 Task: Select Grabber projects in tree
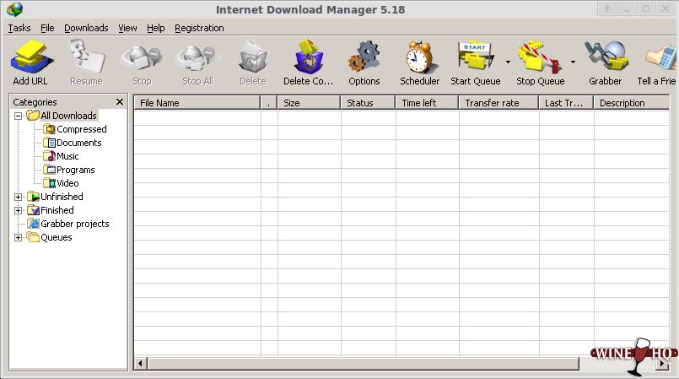pyautogui.click(x=74, y=224)
